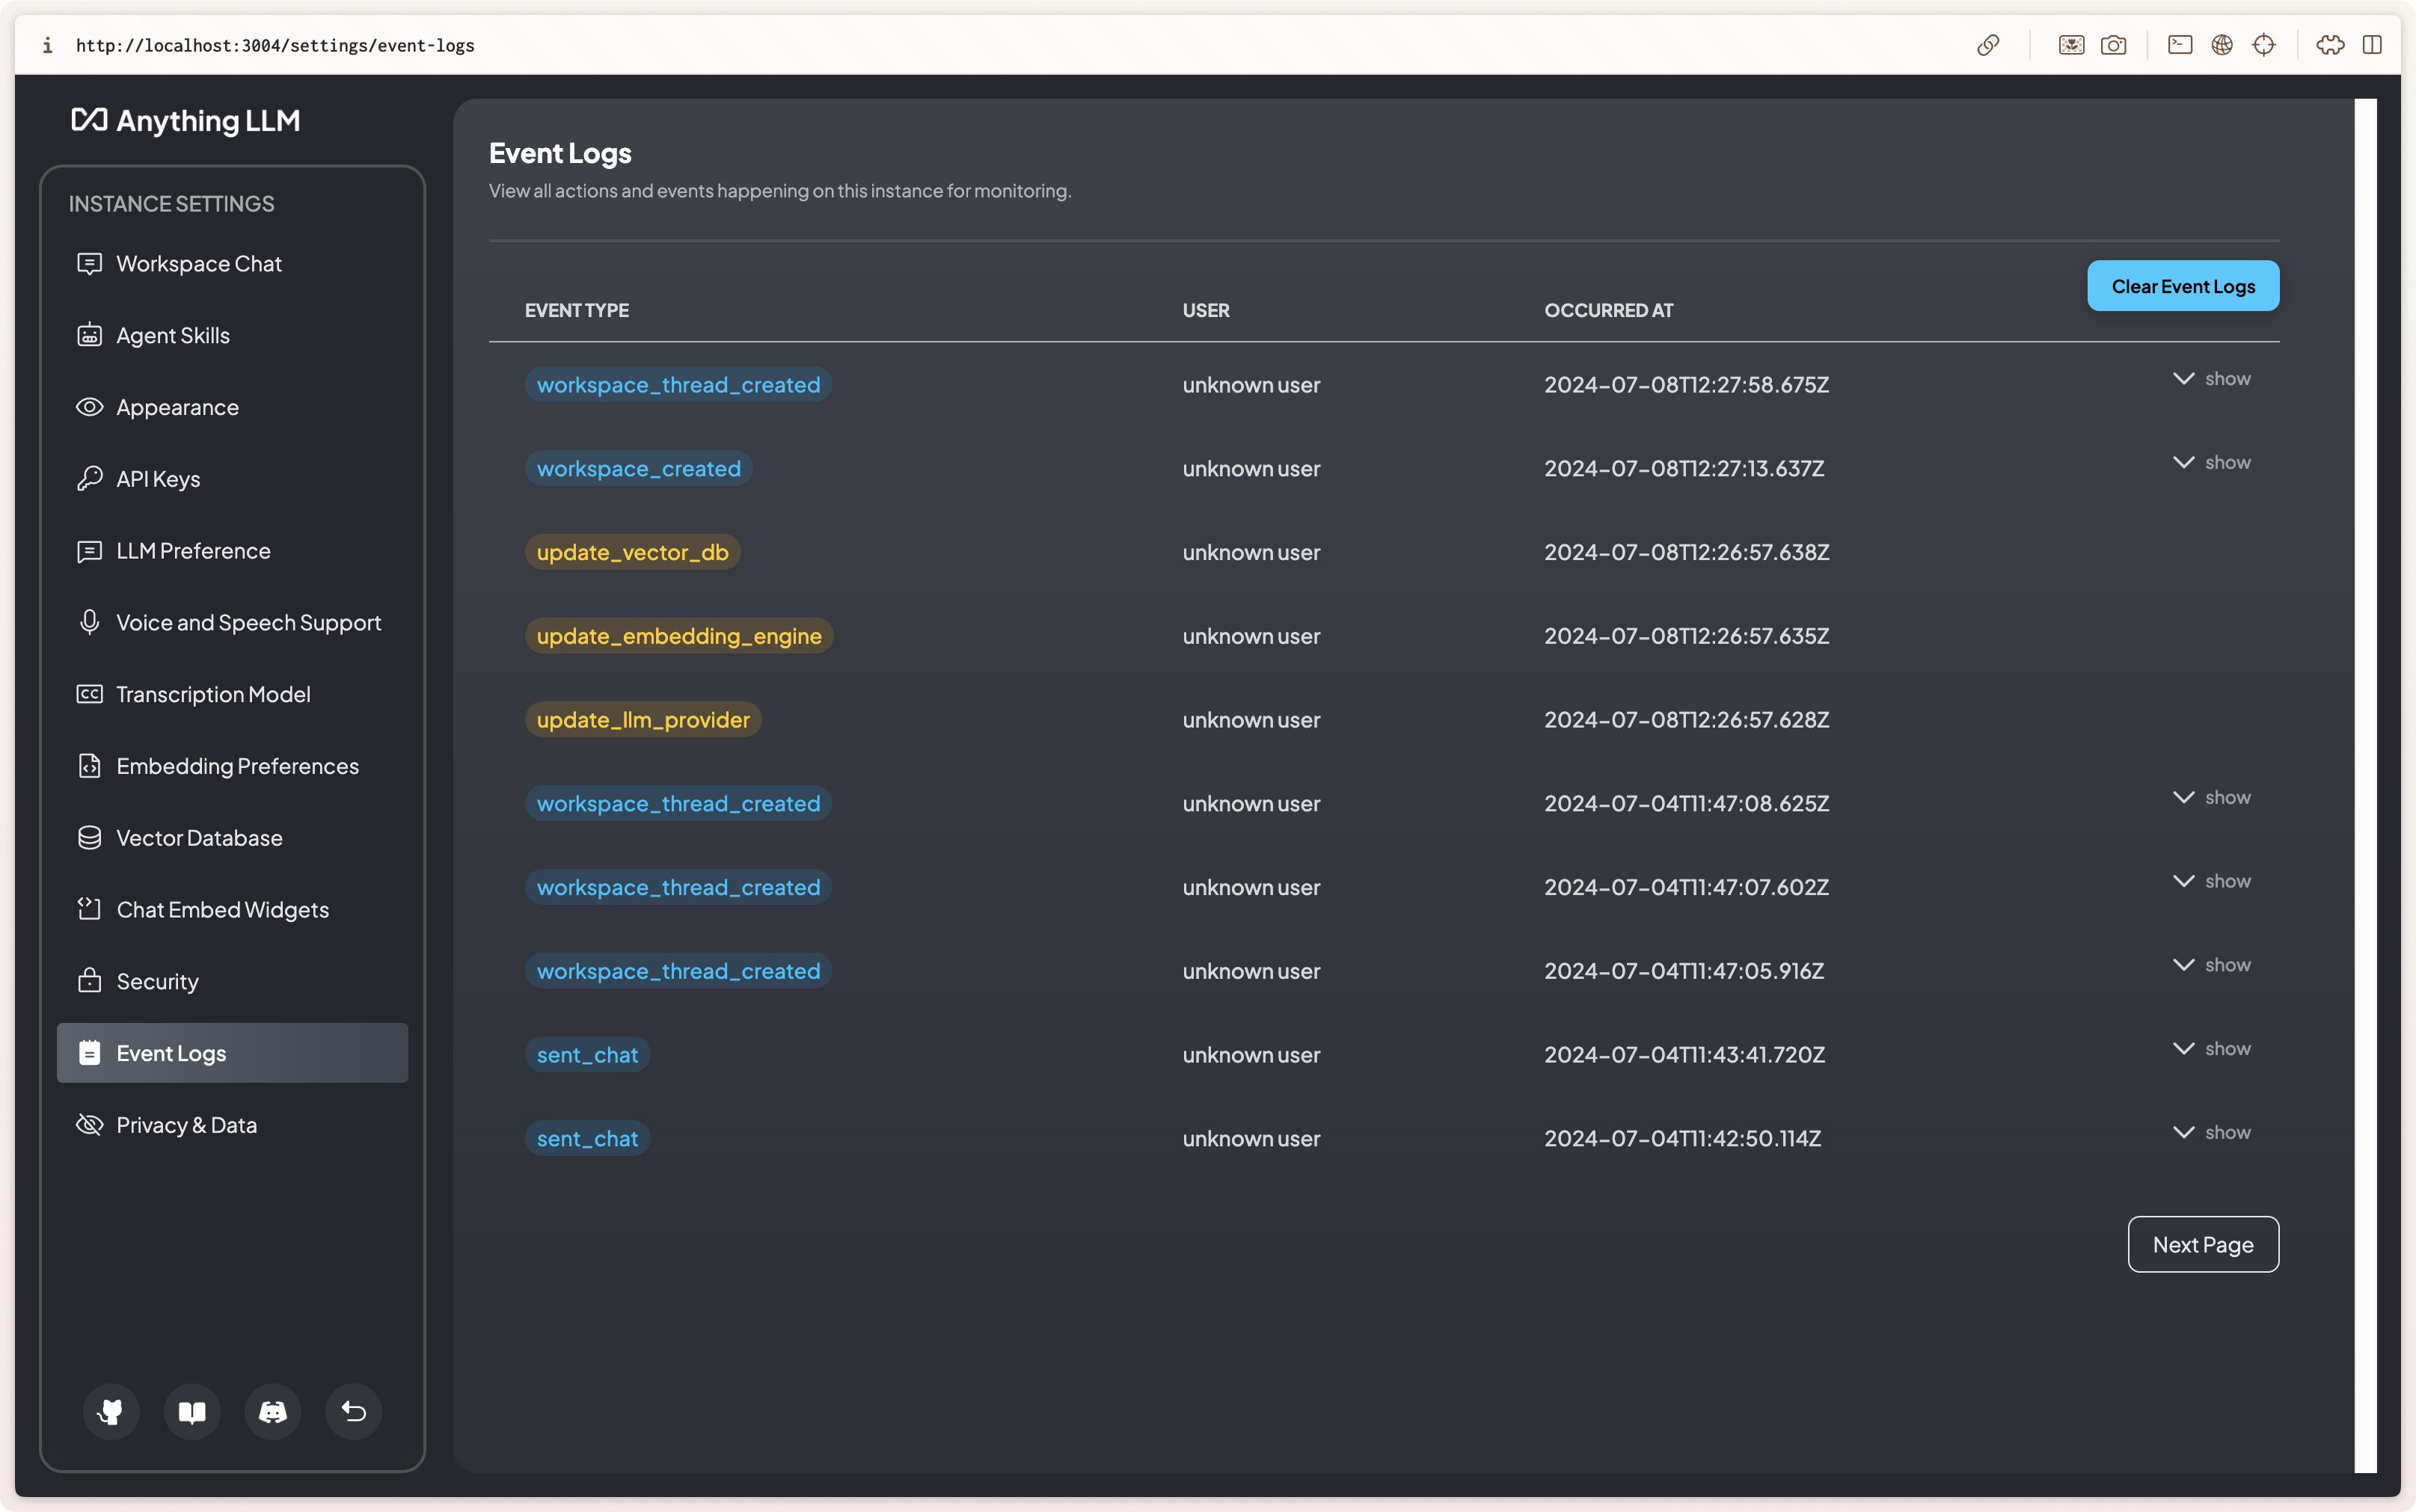This screenshot has width=2416, height=1512.
Task: Click the Discord icon in sidebar footer
Action: (x=273, y=1411)
